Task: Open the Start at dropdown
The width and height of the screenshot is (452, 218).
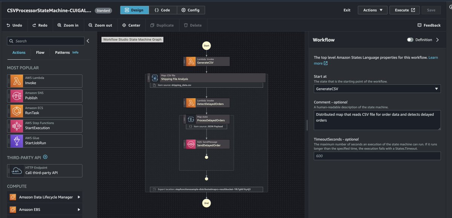Action: coord(377,89)
